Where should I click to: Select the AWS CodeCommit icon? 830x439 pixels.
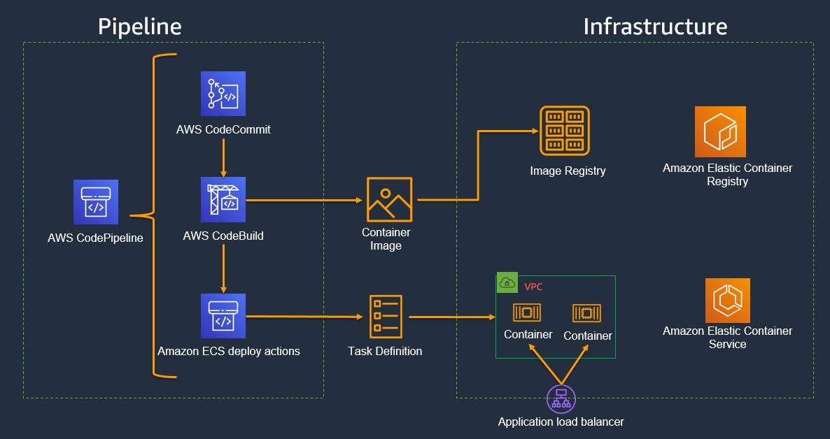[x=223, y=92]
